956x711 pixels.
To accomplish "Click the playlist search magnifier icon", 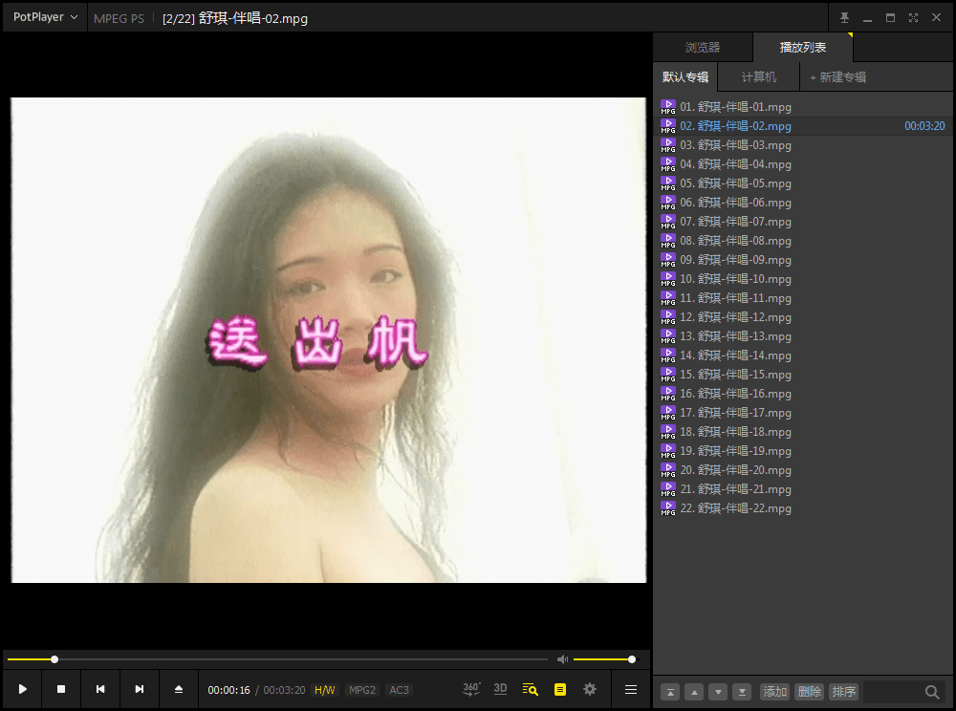I will tap(932, 692).
